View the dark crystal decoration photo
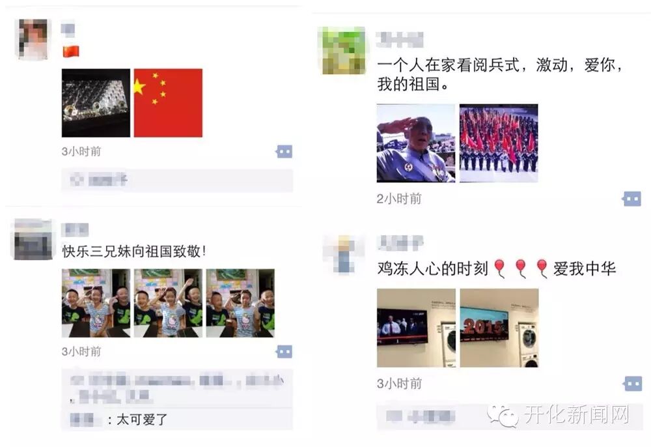Screen dimensions: 651x447 coord(96,103)
